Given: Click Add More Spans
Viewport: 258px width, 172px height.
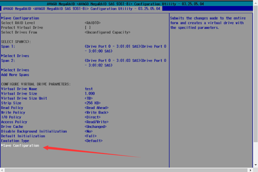Looking at the screenshot, I should 15,75.
